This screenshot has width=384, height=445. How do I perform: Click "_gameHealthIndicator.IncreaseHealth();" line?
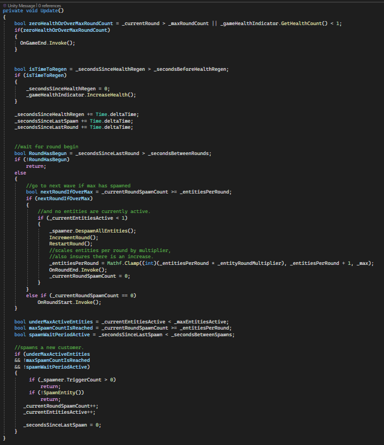point(81,95)
